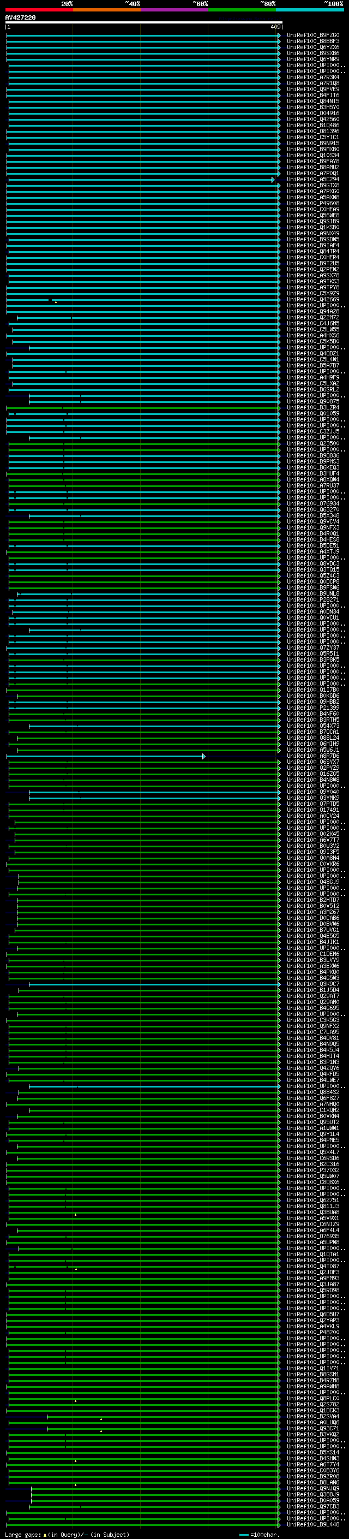Click the Large gaps legend text

(67, 1535)
